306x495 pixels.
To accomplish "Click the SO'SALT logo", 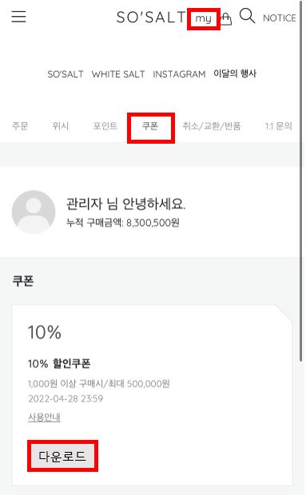I will 151,17.
